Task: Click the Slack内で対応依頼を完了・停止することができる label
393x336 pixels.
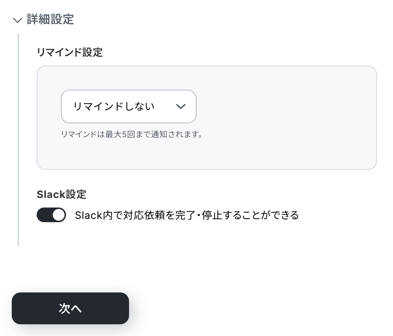Action: click(187, 215)
